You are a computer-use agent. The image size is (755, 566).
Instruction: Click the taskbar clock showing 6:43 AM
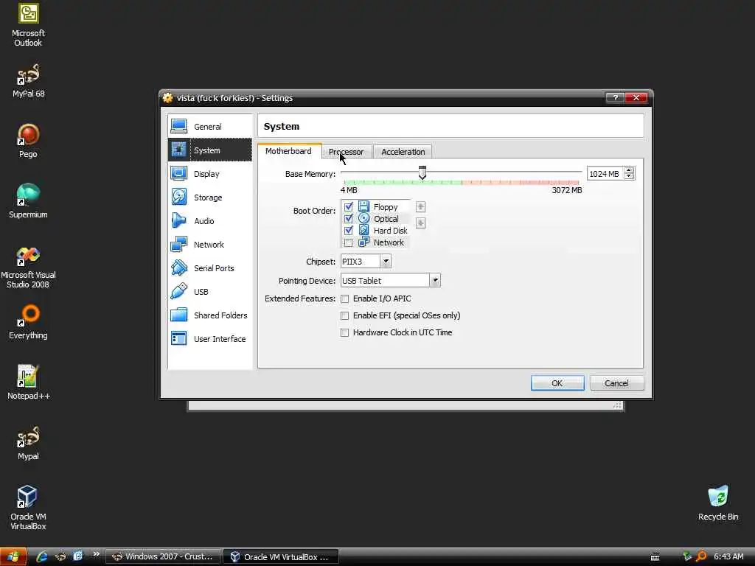click(728, 556)
